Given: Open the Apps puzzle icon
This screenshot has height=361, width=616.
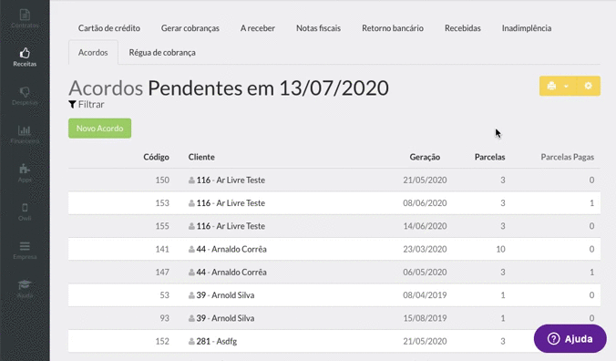Looking at the screenshot, I should point(25,173).
